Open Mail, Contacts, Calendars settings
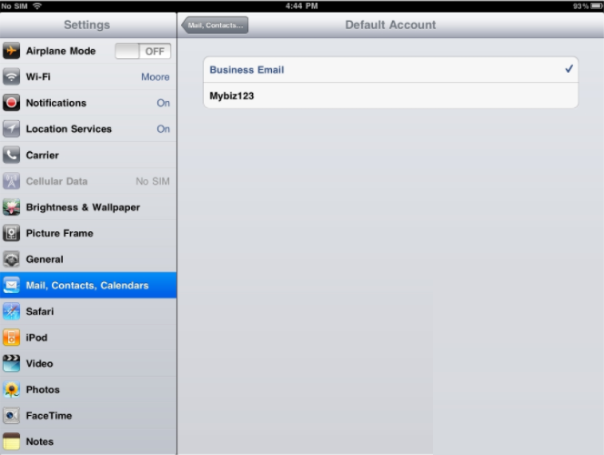This screenshot has height=455, width=604. click(87, 286)
